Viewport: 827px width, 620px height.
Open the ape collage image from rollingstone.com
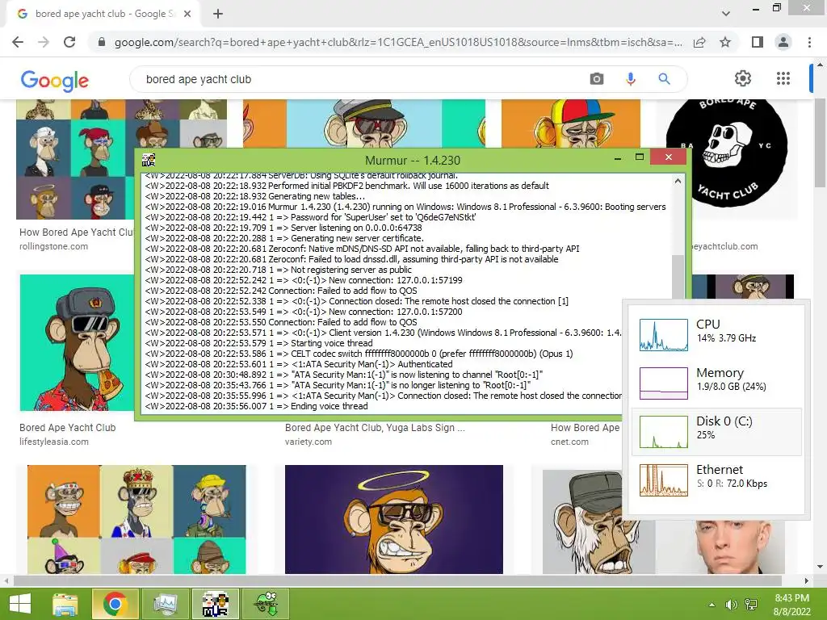[x=75, y=158]
